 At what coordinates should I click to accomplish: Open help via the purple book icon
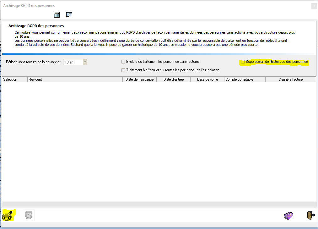tap(288, 215)
